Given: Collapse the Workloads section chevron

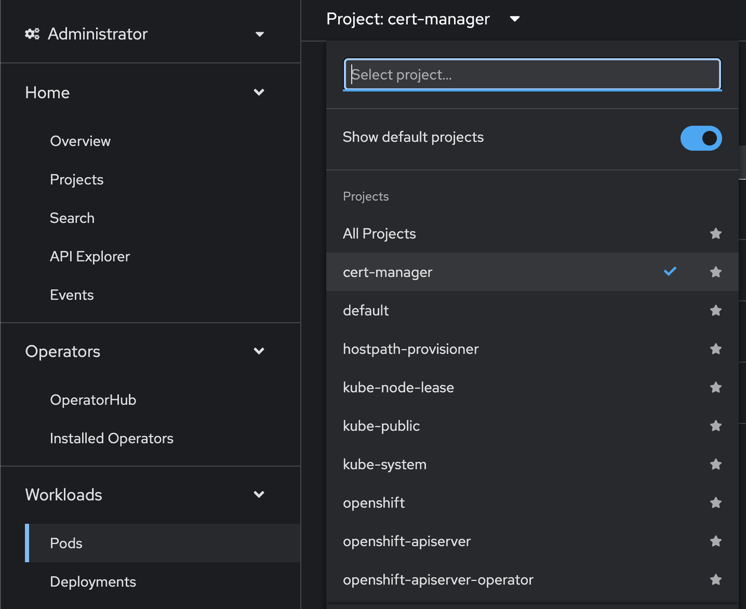Looking at the screenshot, I should coord(259,494).
